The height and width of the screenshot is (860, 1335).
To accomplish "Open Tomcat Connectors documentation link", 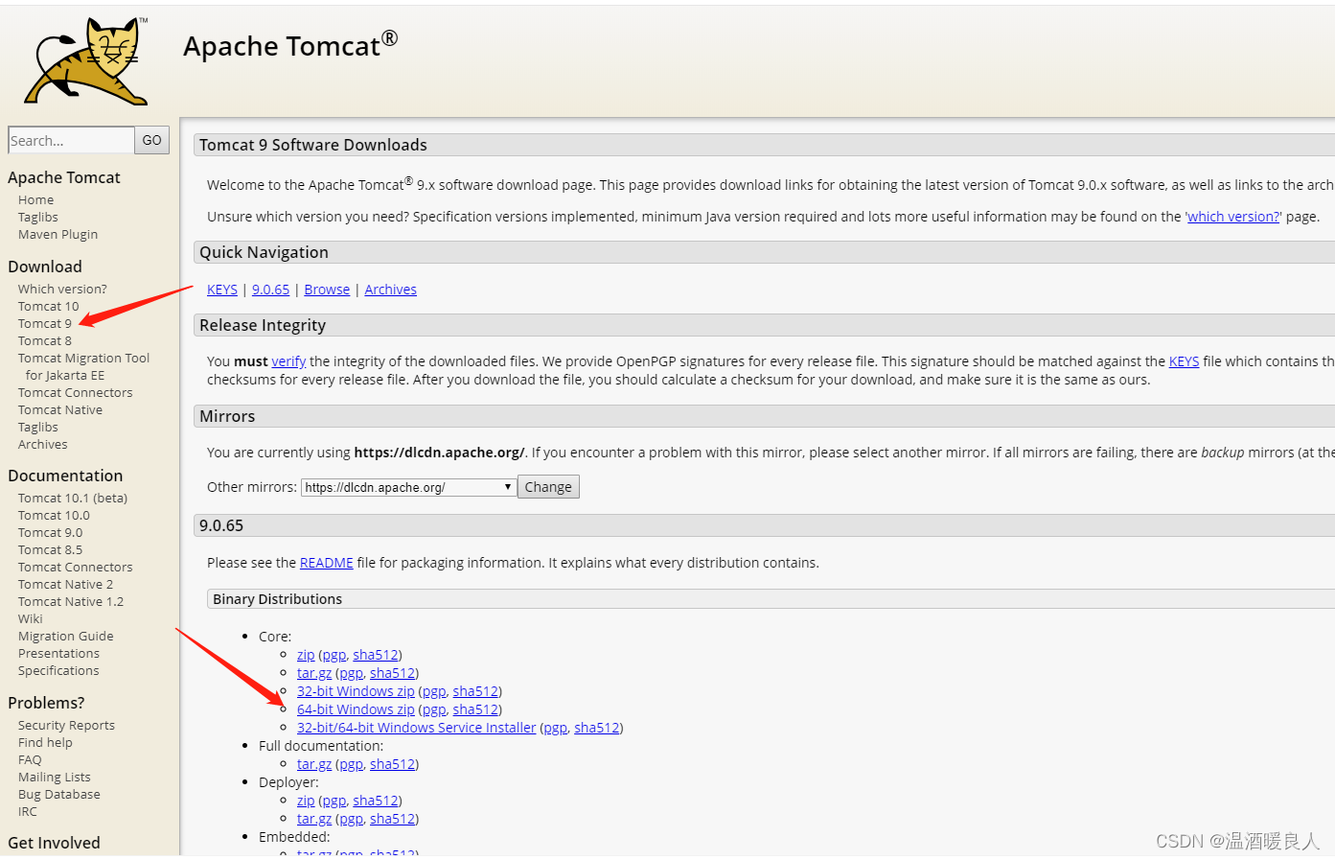I will click(x=76, y=568).
